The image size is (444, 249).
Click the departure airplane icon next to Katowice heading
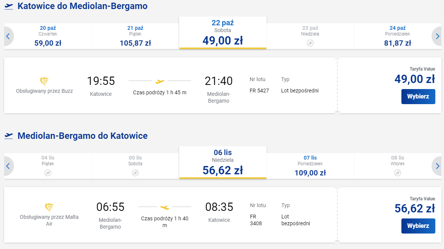[8, 6]
